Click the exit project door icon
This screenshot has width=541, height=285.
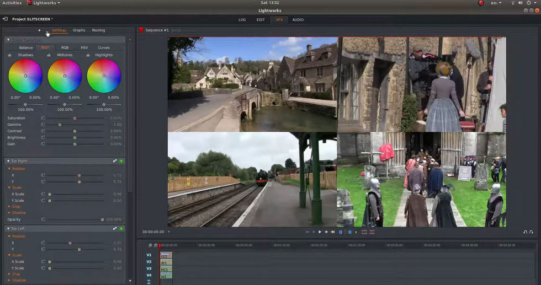click(x=5, y=19)
